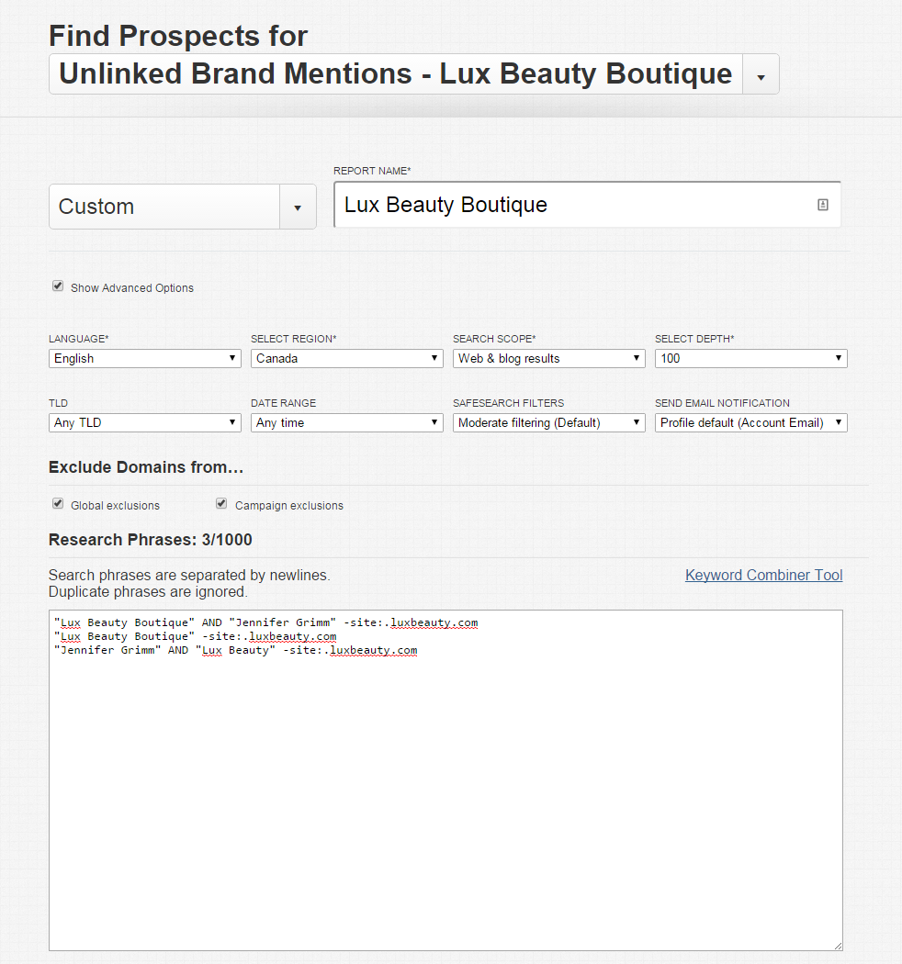Image resolution: width=902 pixels, height=964 pixels.
Task: Toggle the Campaign exclusions checkbox
Action: [221, 504]
